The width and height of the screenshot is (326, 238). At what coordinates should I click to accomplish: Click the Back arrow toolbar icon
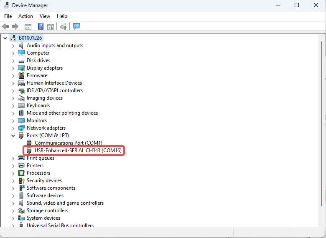tap(5, 27)
